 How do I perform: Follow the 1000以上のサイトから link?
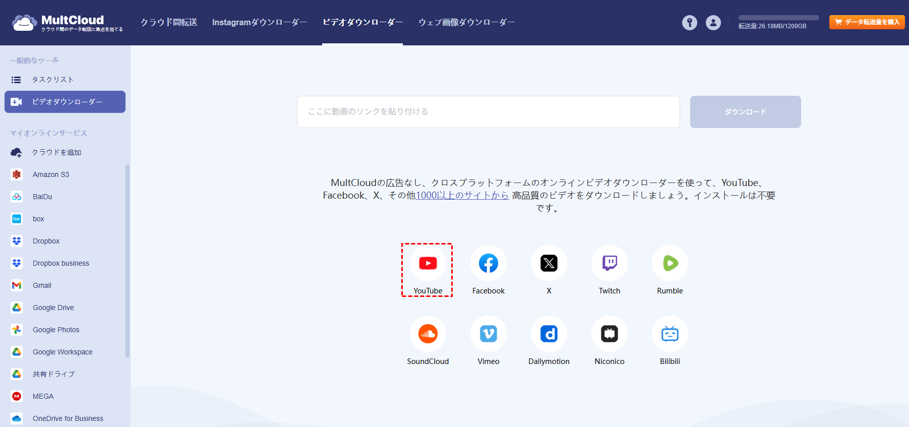(462, 196)
